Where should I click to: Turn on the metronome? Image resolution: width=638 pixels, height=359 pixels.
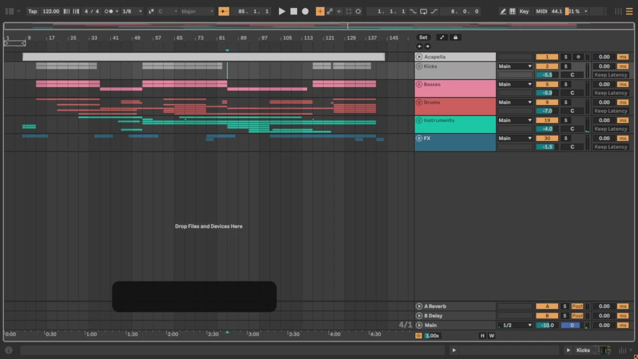click(108, 11)
